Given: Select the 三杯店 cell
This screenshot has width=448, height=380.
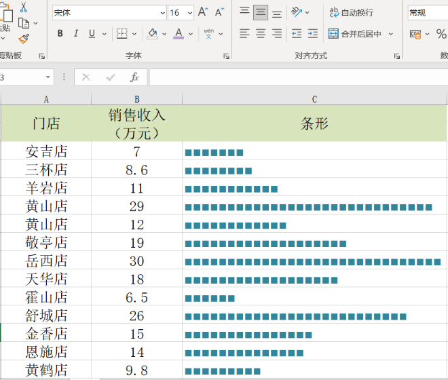Looking at the screenshot, I should tap(46, 170).
